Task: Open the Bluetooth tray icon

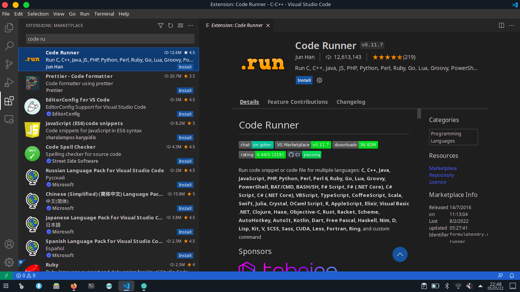Action: coord(447,286)
